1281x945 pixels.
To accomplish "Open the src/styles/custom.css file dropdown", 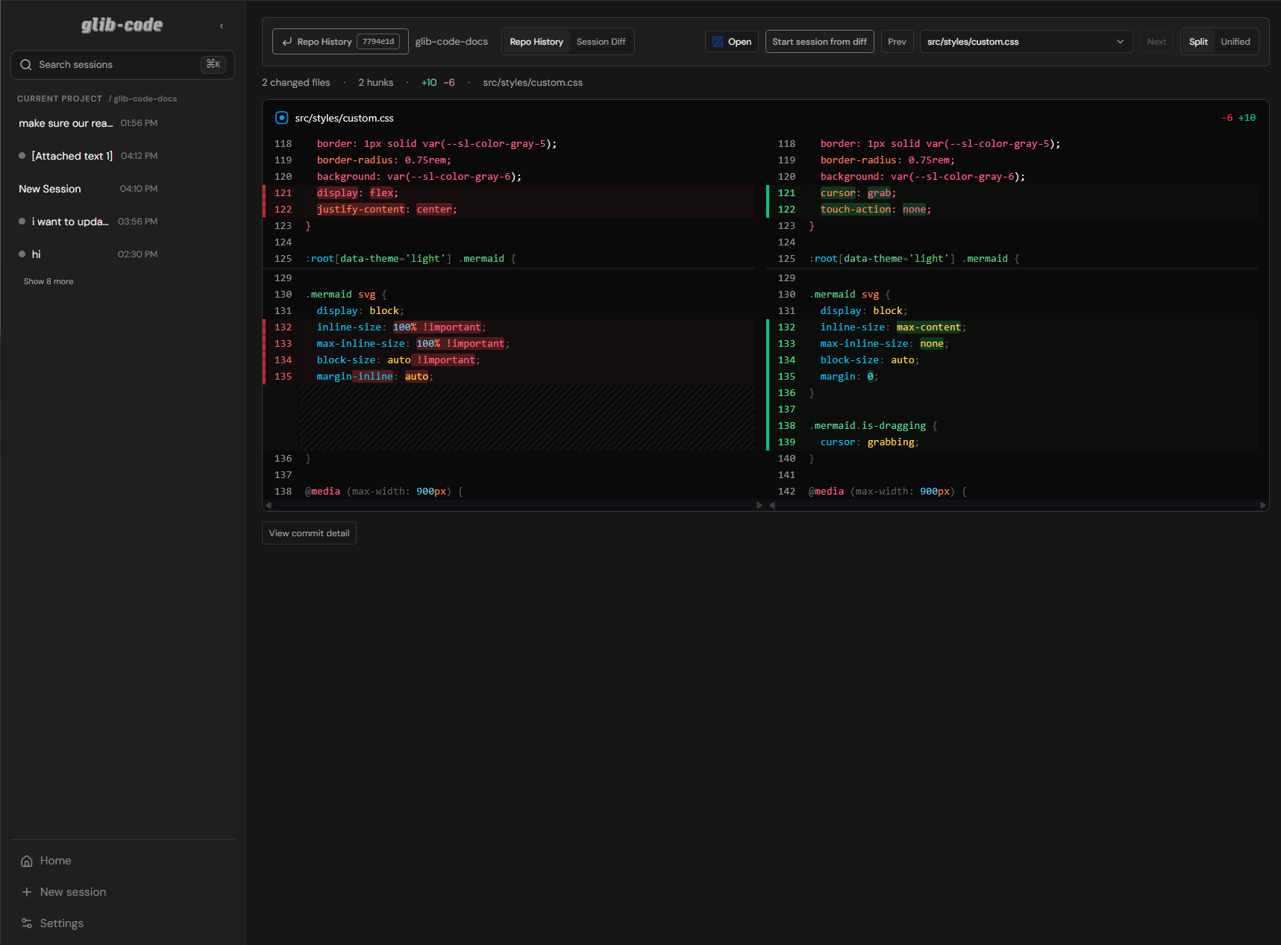I will (x=1026, y=42).
